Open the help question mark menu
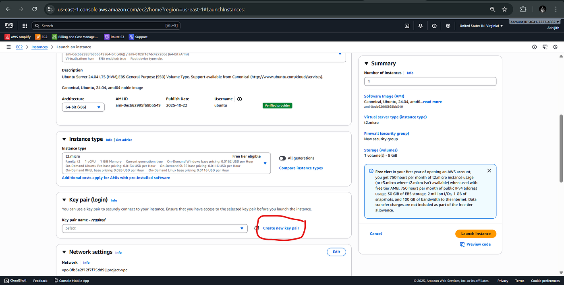Screen dimensions: 564x285 coord(434,26)
